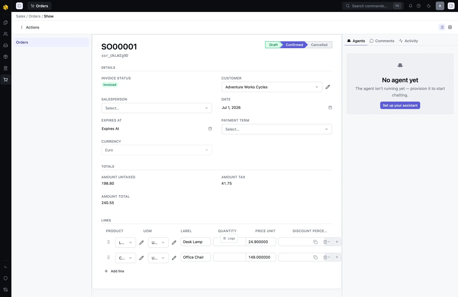
Task: Open the calendar icon for Date
Action: [x=330, y=107]
